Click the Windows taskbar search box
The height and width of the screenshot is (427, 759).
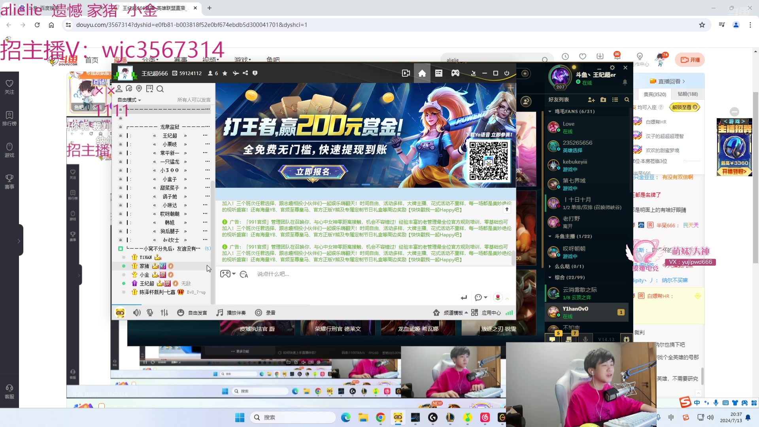293,418
